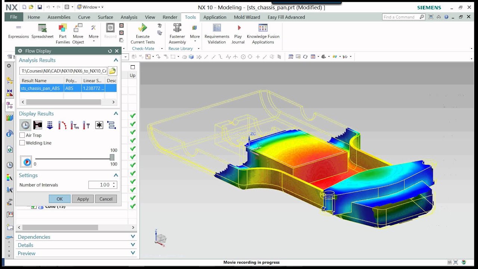Start Play Journal
This screenshot has height=269, width=478.
(x=238, y=34)
